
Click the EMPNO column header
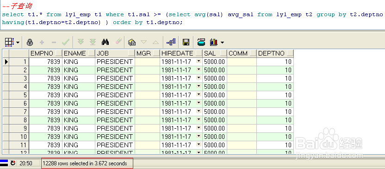[45, 53]
